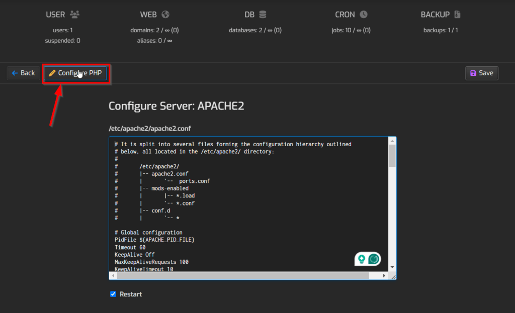Click the pencil icon on Configure PHP
515x313 pixels.
pos(52,73)
